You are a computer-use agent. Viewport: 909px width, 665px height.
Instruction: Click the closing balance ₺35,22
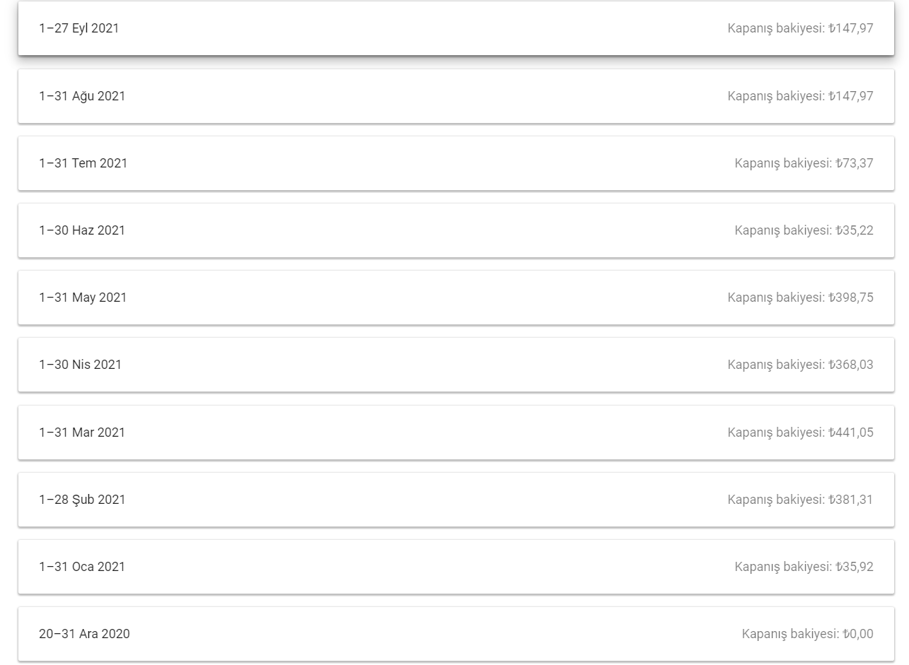pos(804,230)
